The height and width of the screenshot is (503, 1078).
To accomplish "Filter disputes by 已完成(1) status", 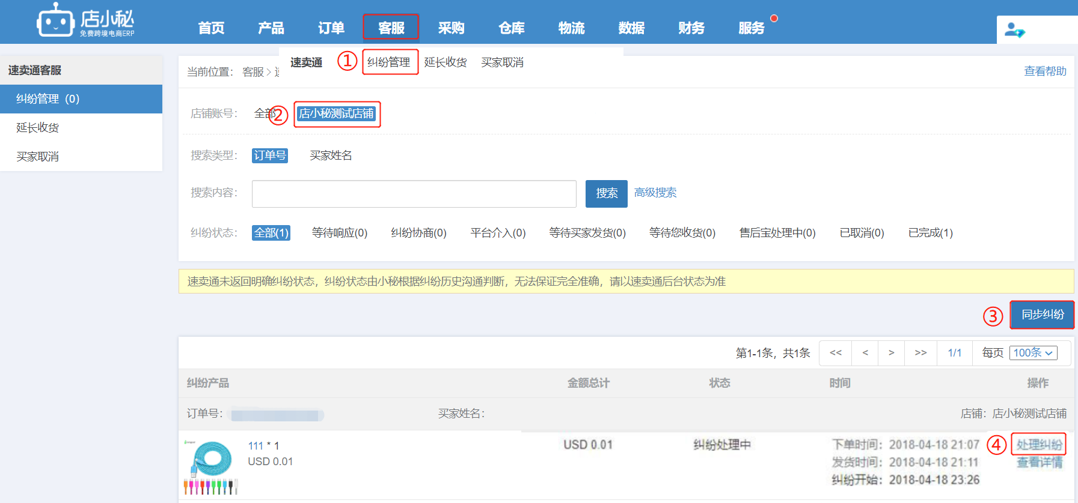I will tap(930, 233).
